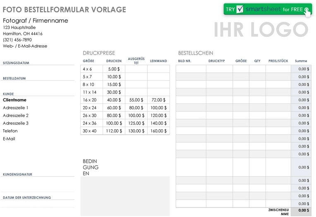Select the 26 x 30 size cell

pos(91,116)
